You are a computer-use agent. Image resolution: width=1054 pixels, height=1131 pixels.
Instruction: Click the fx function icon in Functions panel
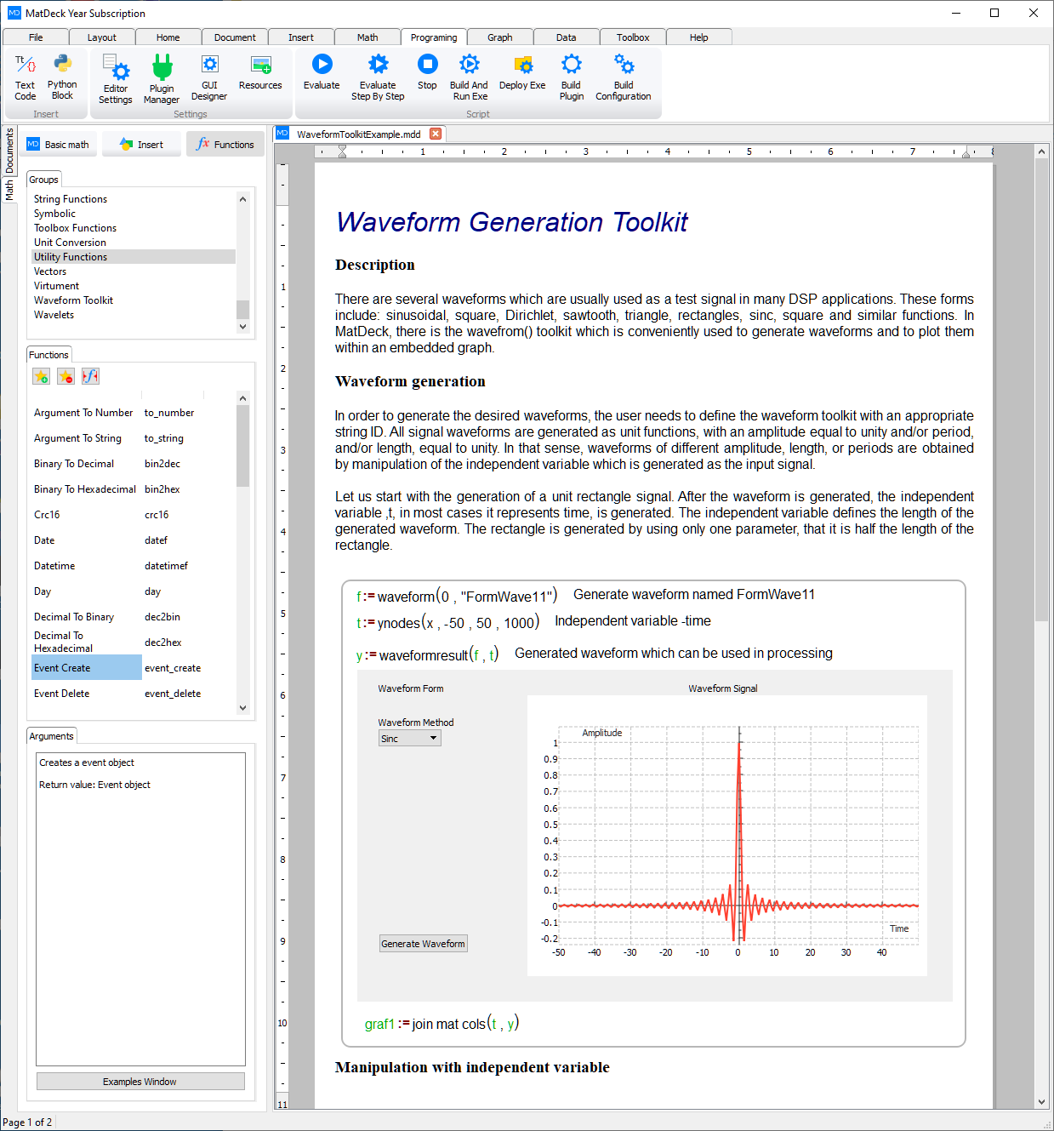coord(90,376)
